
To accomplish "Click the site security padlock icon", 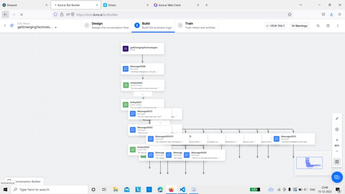I will coord(62,15).
